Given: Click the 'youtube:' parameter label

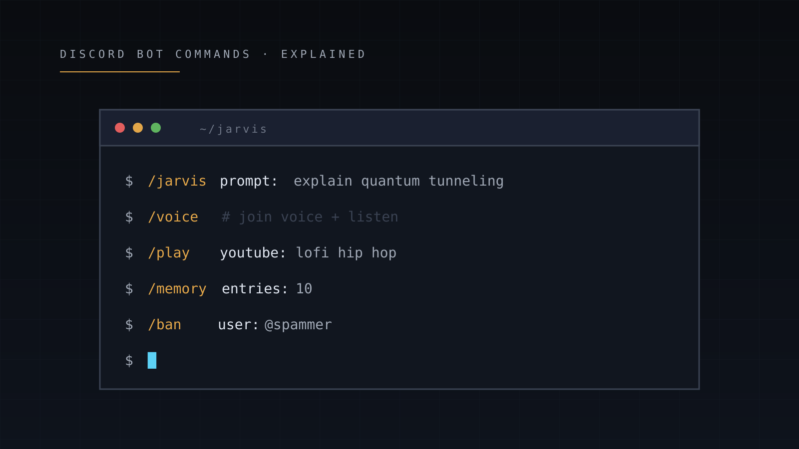Looking at the screenshot, I should (253, 253).
